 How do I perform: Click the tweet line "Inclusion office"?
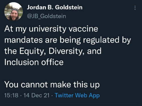(34, 62)
